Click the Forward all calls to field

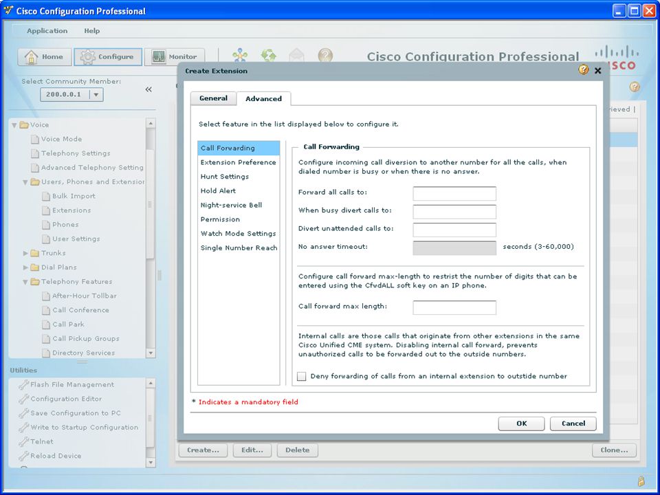click(x=454, y=194)
